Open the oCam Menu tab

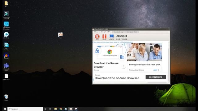(96, 32)
